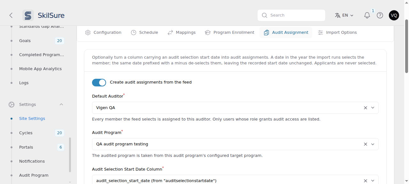Click the notification count badge 1
This screenshot has height=184, width=409.
pyautogui.click(x=373, y=11)
